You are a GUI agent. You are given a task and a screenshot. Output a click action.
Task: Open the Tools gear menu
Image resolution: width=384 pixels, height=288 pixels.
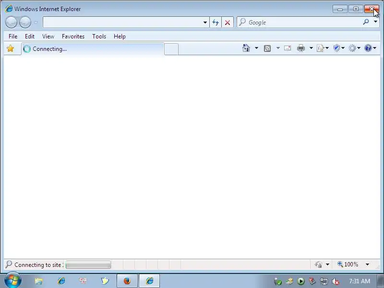pyautogui.click(x=354, y=48)
